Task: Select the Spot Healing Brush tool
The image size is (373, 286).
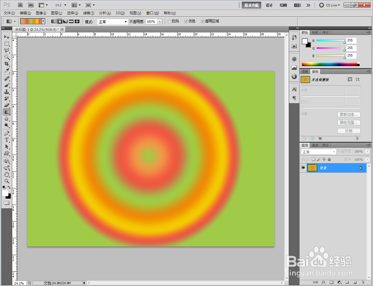Action: [x=7, y=78]
